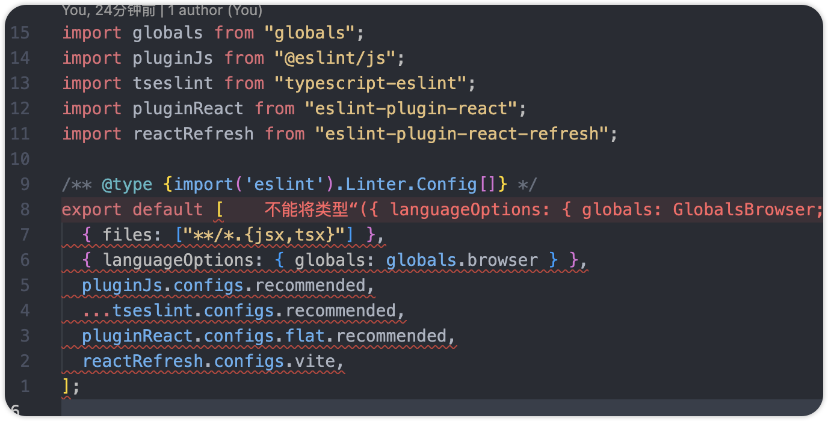Image resolution: width=828 pixels, height=421 pixels.
Task: Click the highlighted empty current line at bottom
Action: [421, 407]
